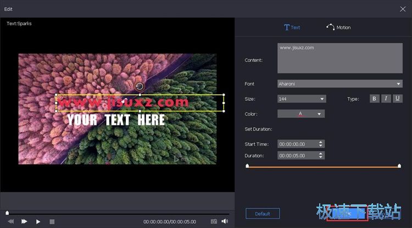Open the text Color dropdown

point(301,114)
